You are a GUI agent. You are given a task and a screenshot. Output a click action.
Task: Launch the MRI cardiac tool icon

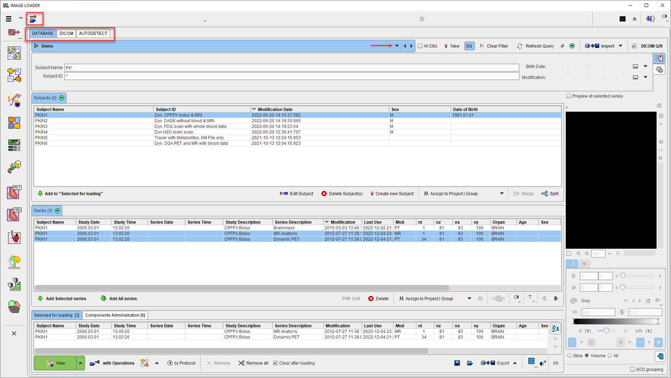(14, 214)
